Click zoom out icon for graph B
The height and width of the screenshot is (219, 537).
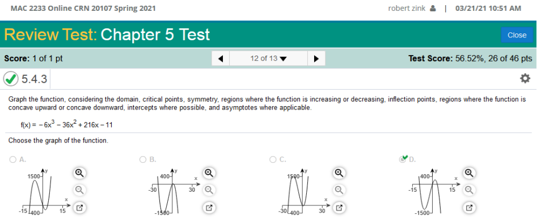click(x=209, y=189)
